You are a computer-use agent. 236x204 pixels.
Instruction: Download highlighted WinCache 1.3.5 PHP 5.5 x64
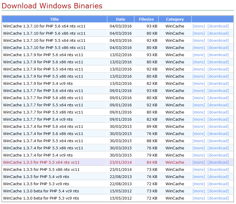click(x=218, y=162)
